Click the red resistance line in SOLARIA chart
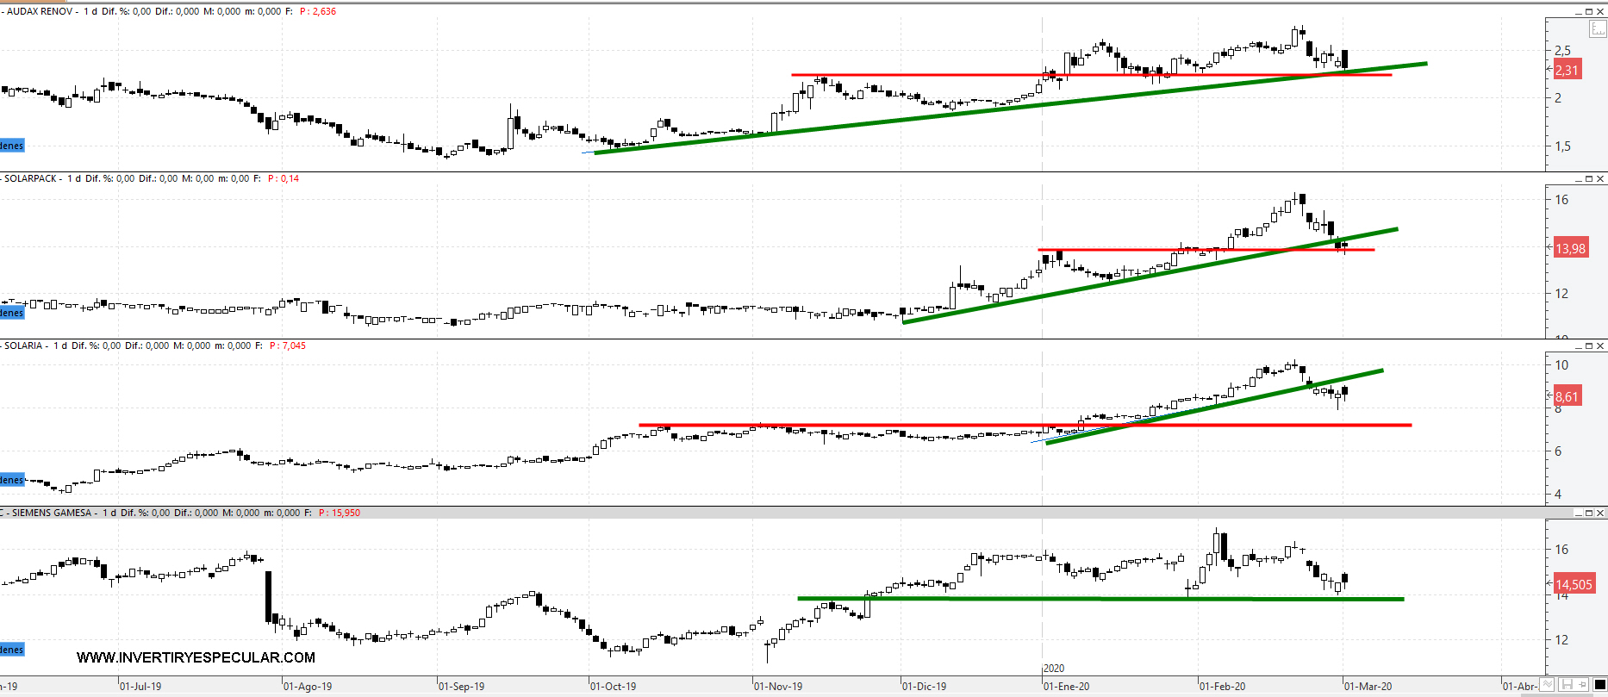 tap(862, 425)
